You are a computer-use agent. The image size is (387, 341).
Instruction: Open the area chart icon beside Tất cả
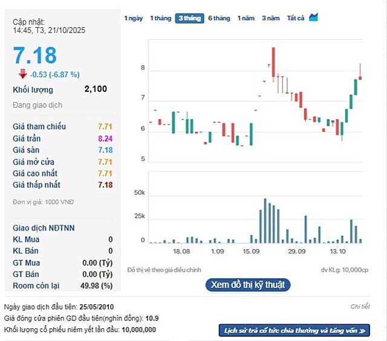pos(313,18)
